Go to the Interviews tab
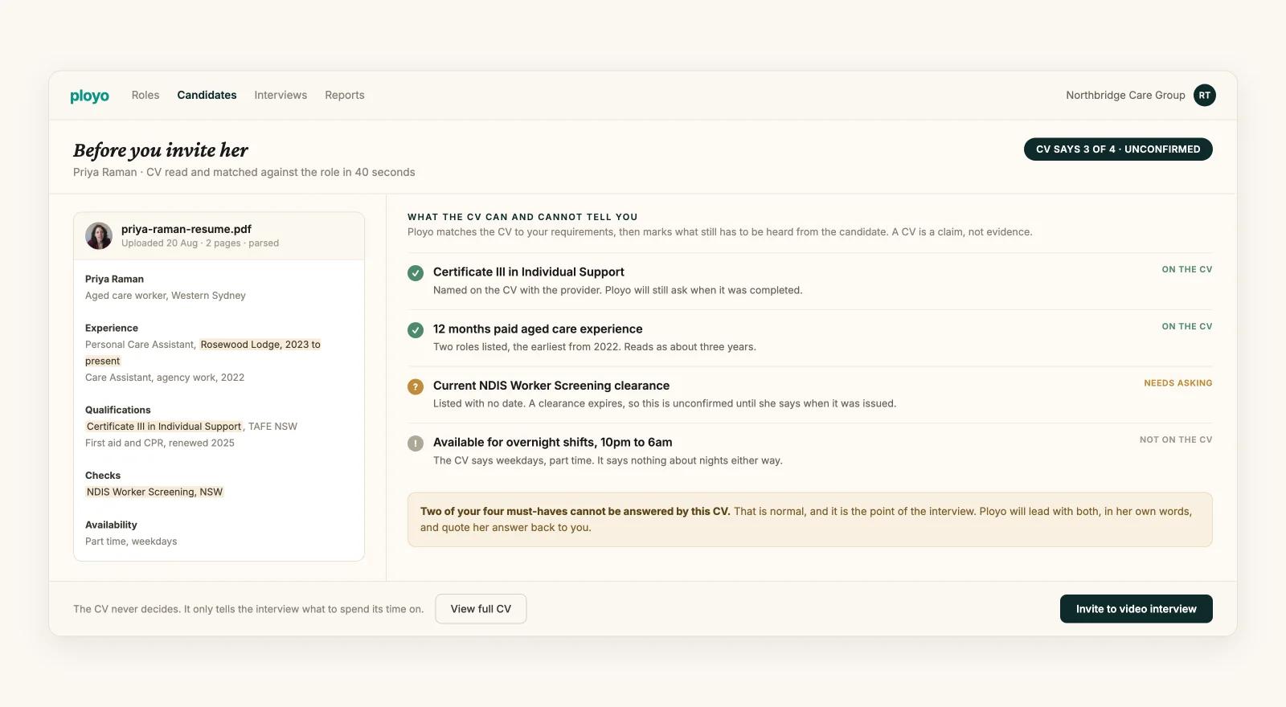The image size is (1286, 707). click(x=281, y=95)
